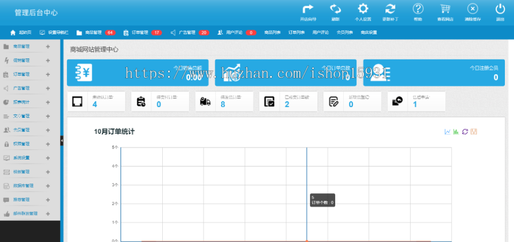Expand 报表统计 plus in sidebar
Image resolution: width=514 pixels, height=242 pixels.
point(48,102)
